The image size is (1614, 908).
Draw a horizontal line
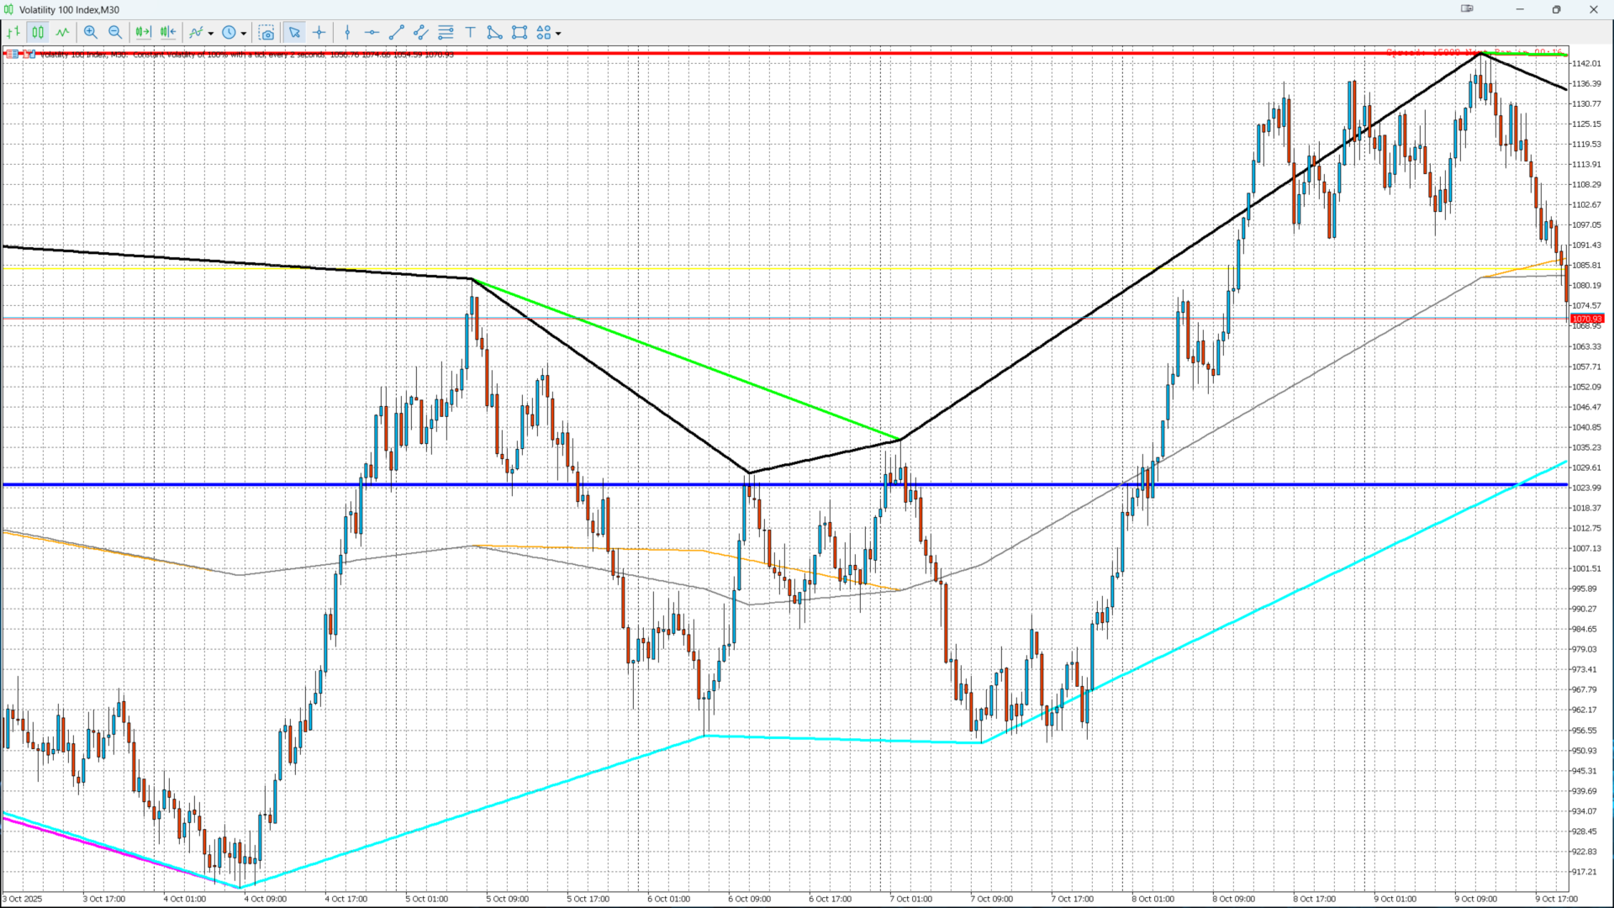[x=372, y=33]
